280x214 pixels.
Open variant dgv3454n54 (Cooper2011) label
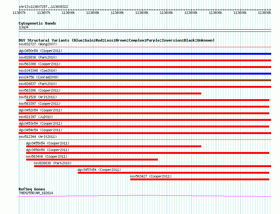[41, 130]
